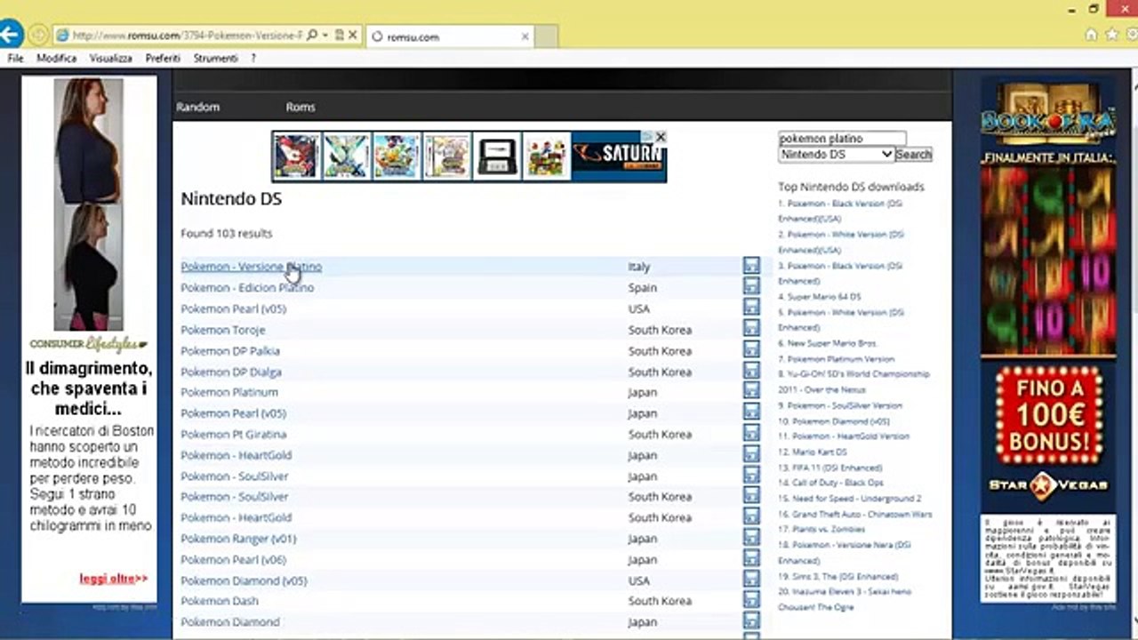Open the File menu
Viewport: 1138px width, 640px height.
click(x=15, y=58)
